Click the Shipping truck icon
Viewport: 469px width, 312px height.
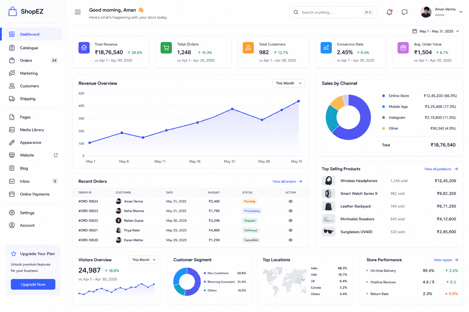click(12, 99)
